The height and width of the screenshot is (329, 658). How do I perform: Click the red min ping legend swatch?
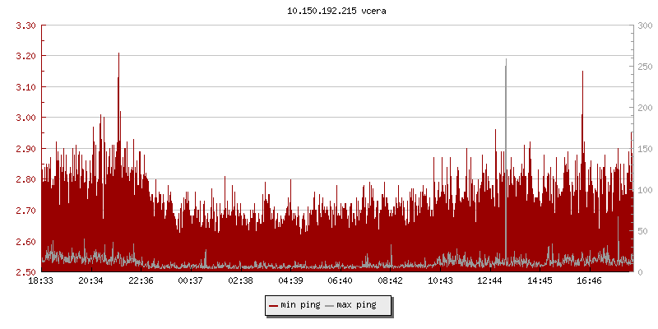pyautogui.click(x=274, y=305)
